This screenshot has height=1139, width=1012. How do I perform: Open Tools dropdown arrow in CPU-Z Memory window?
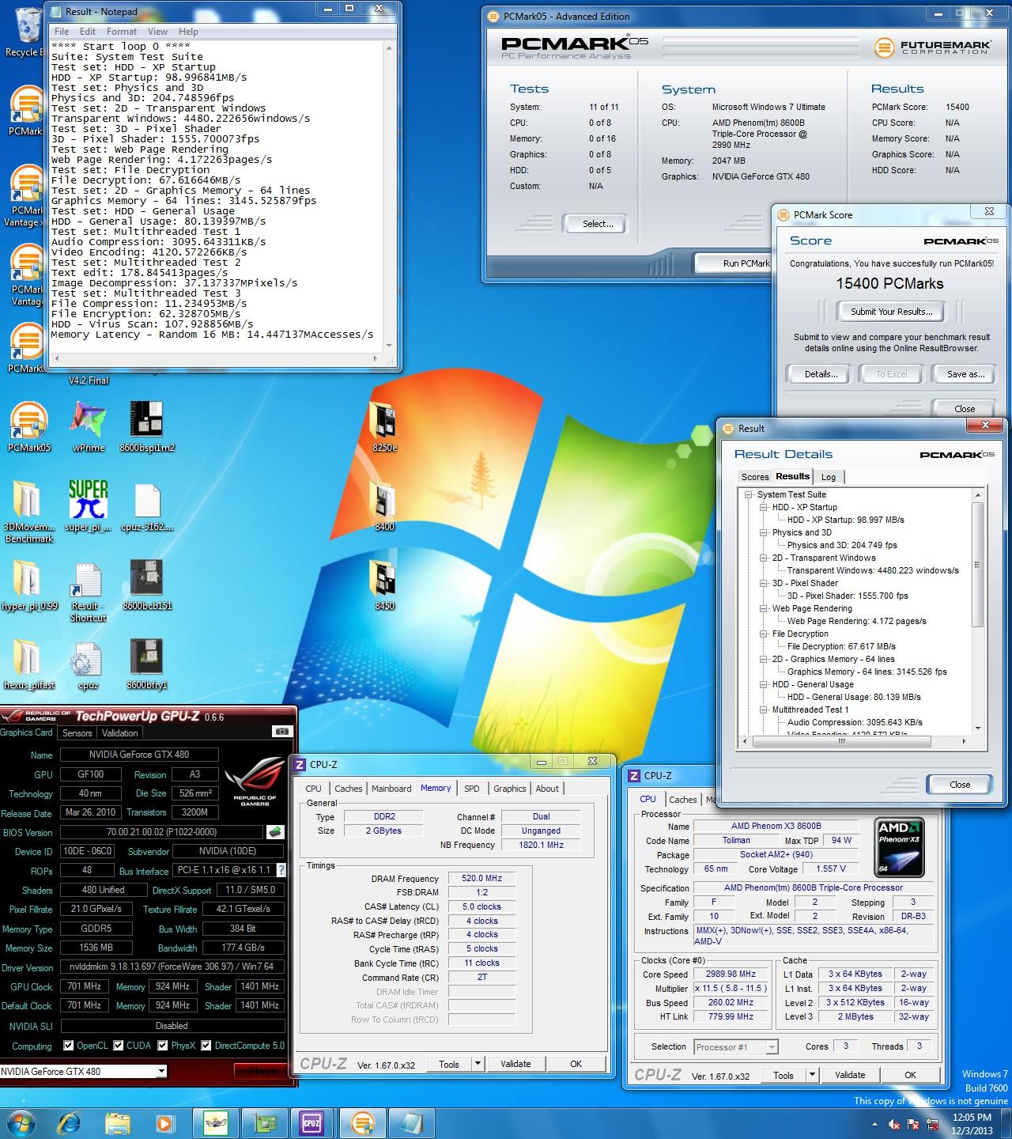pyautogui.click(x=477, y=1064)
